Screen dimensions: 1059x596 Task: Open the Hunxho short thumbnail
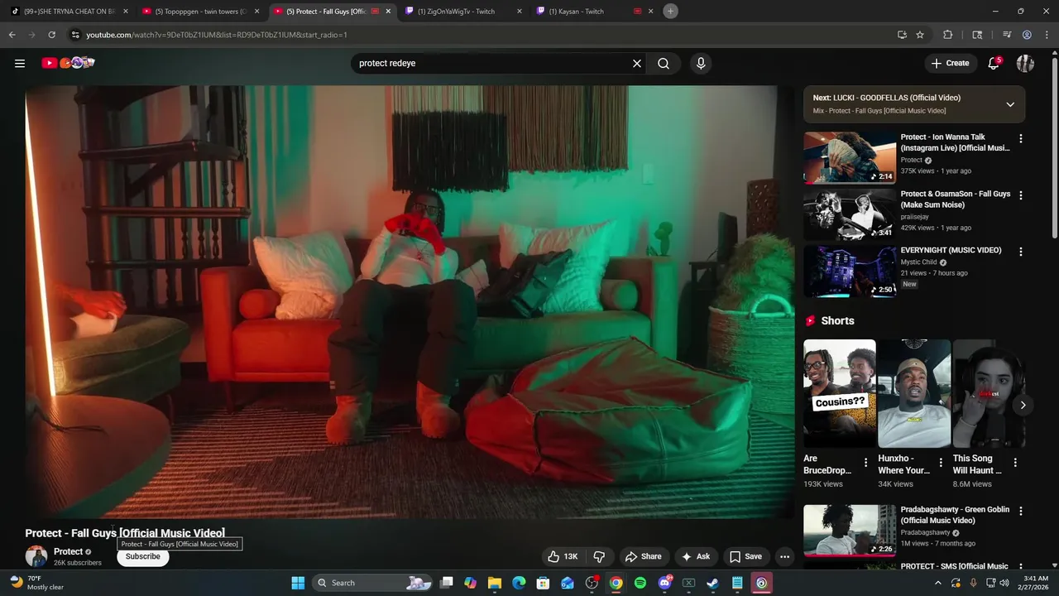(x=914, y=393)
